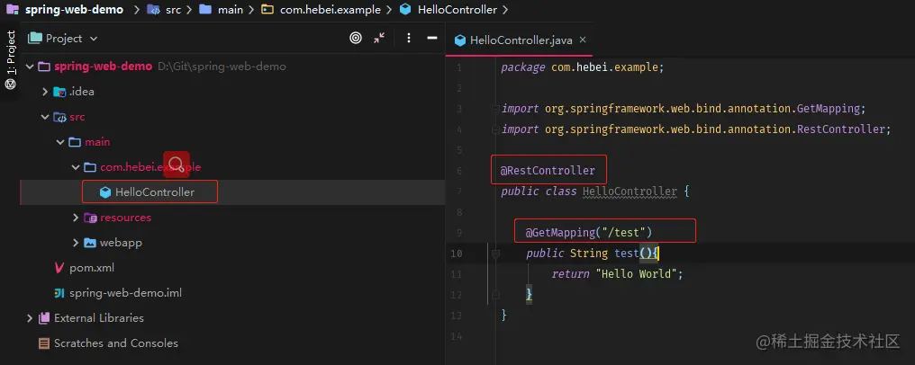The image size is (915, 365).
Task: Open Project panel options kebab menu
Action: (x=409, y=39)
